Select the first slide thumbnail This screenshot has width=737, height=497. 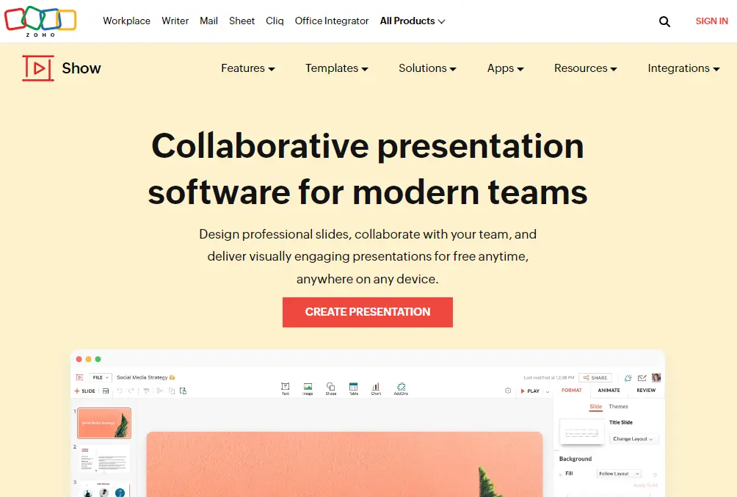[x=104, y=423]
